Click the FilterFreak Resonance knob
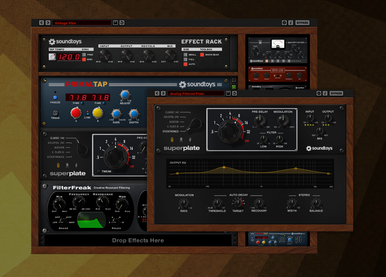386x277 pixels. click(x=102, y=202)
